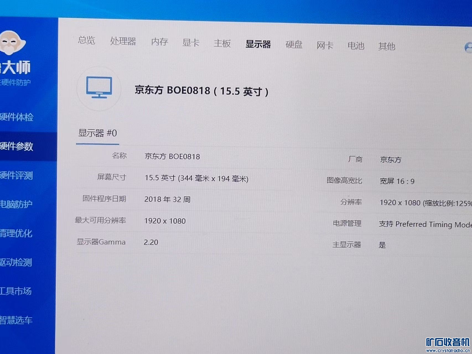Open 工具市场 in the sidebar
The image size is (472, 354).
[x=15, y=291]
